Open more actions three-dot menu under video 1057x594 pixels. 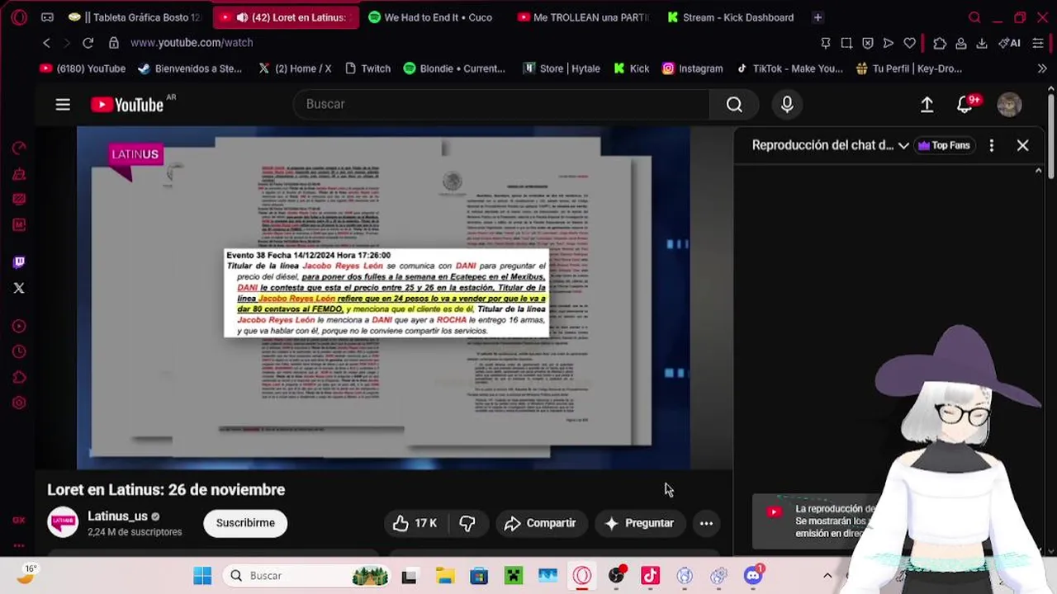[706, 523]
